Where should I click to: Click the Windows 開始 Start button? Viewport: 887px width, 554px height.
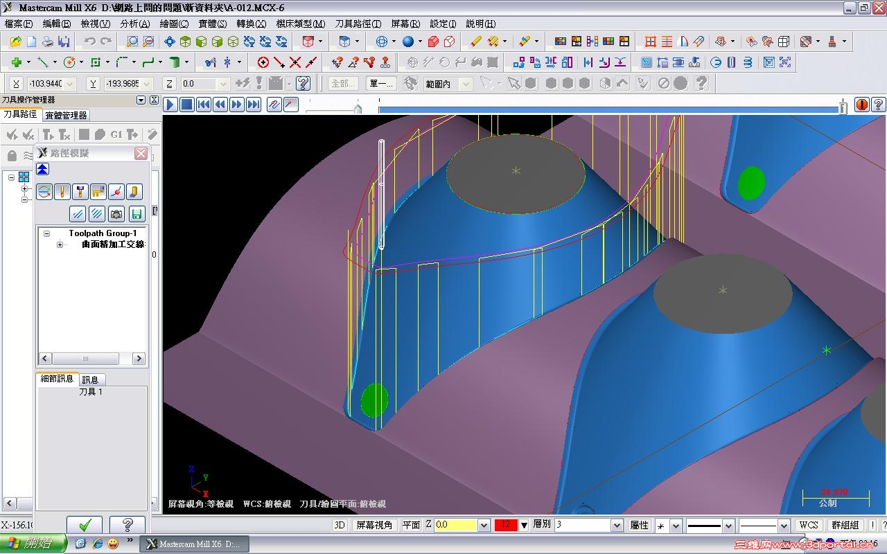(x=33, y=543)
